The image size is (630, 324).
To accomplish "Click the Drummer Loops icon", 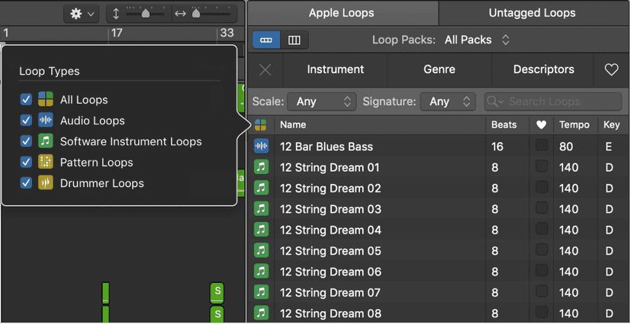I will (x=46, y=183).
